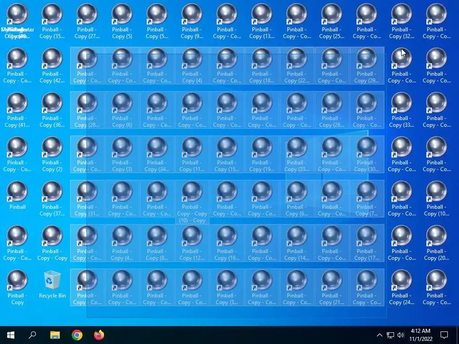Screen dimensions: 459x344
Task: Select the 'Pinball - Copy (36...' shortcut
Action: pos(52,110)
